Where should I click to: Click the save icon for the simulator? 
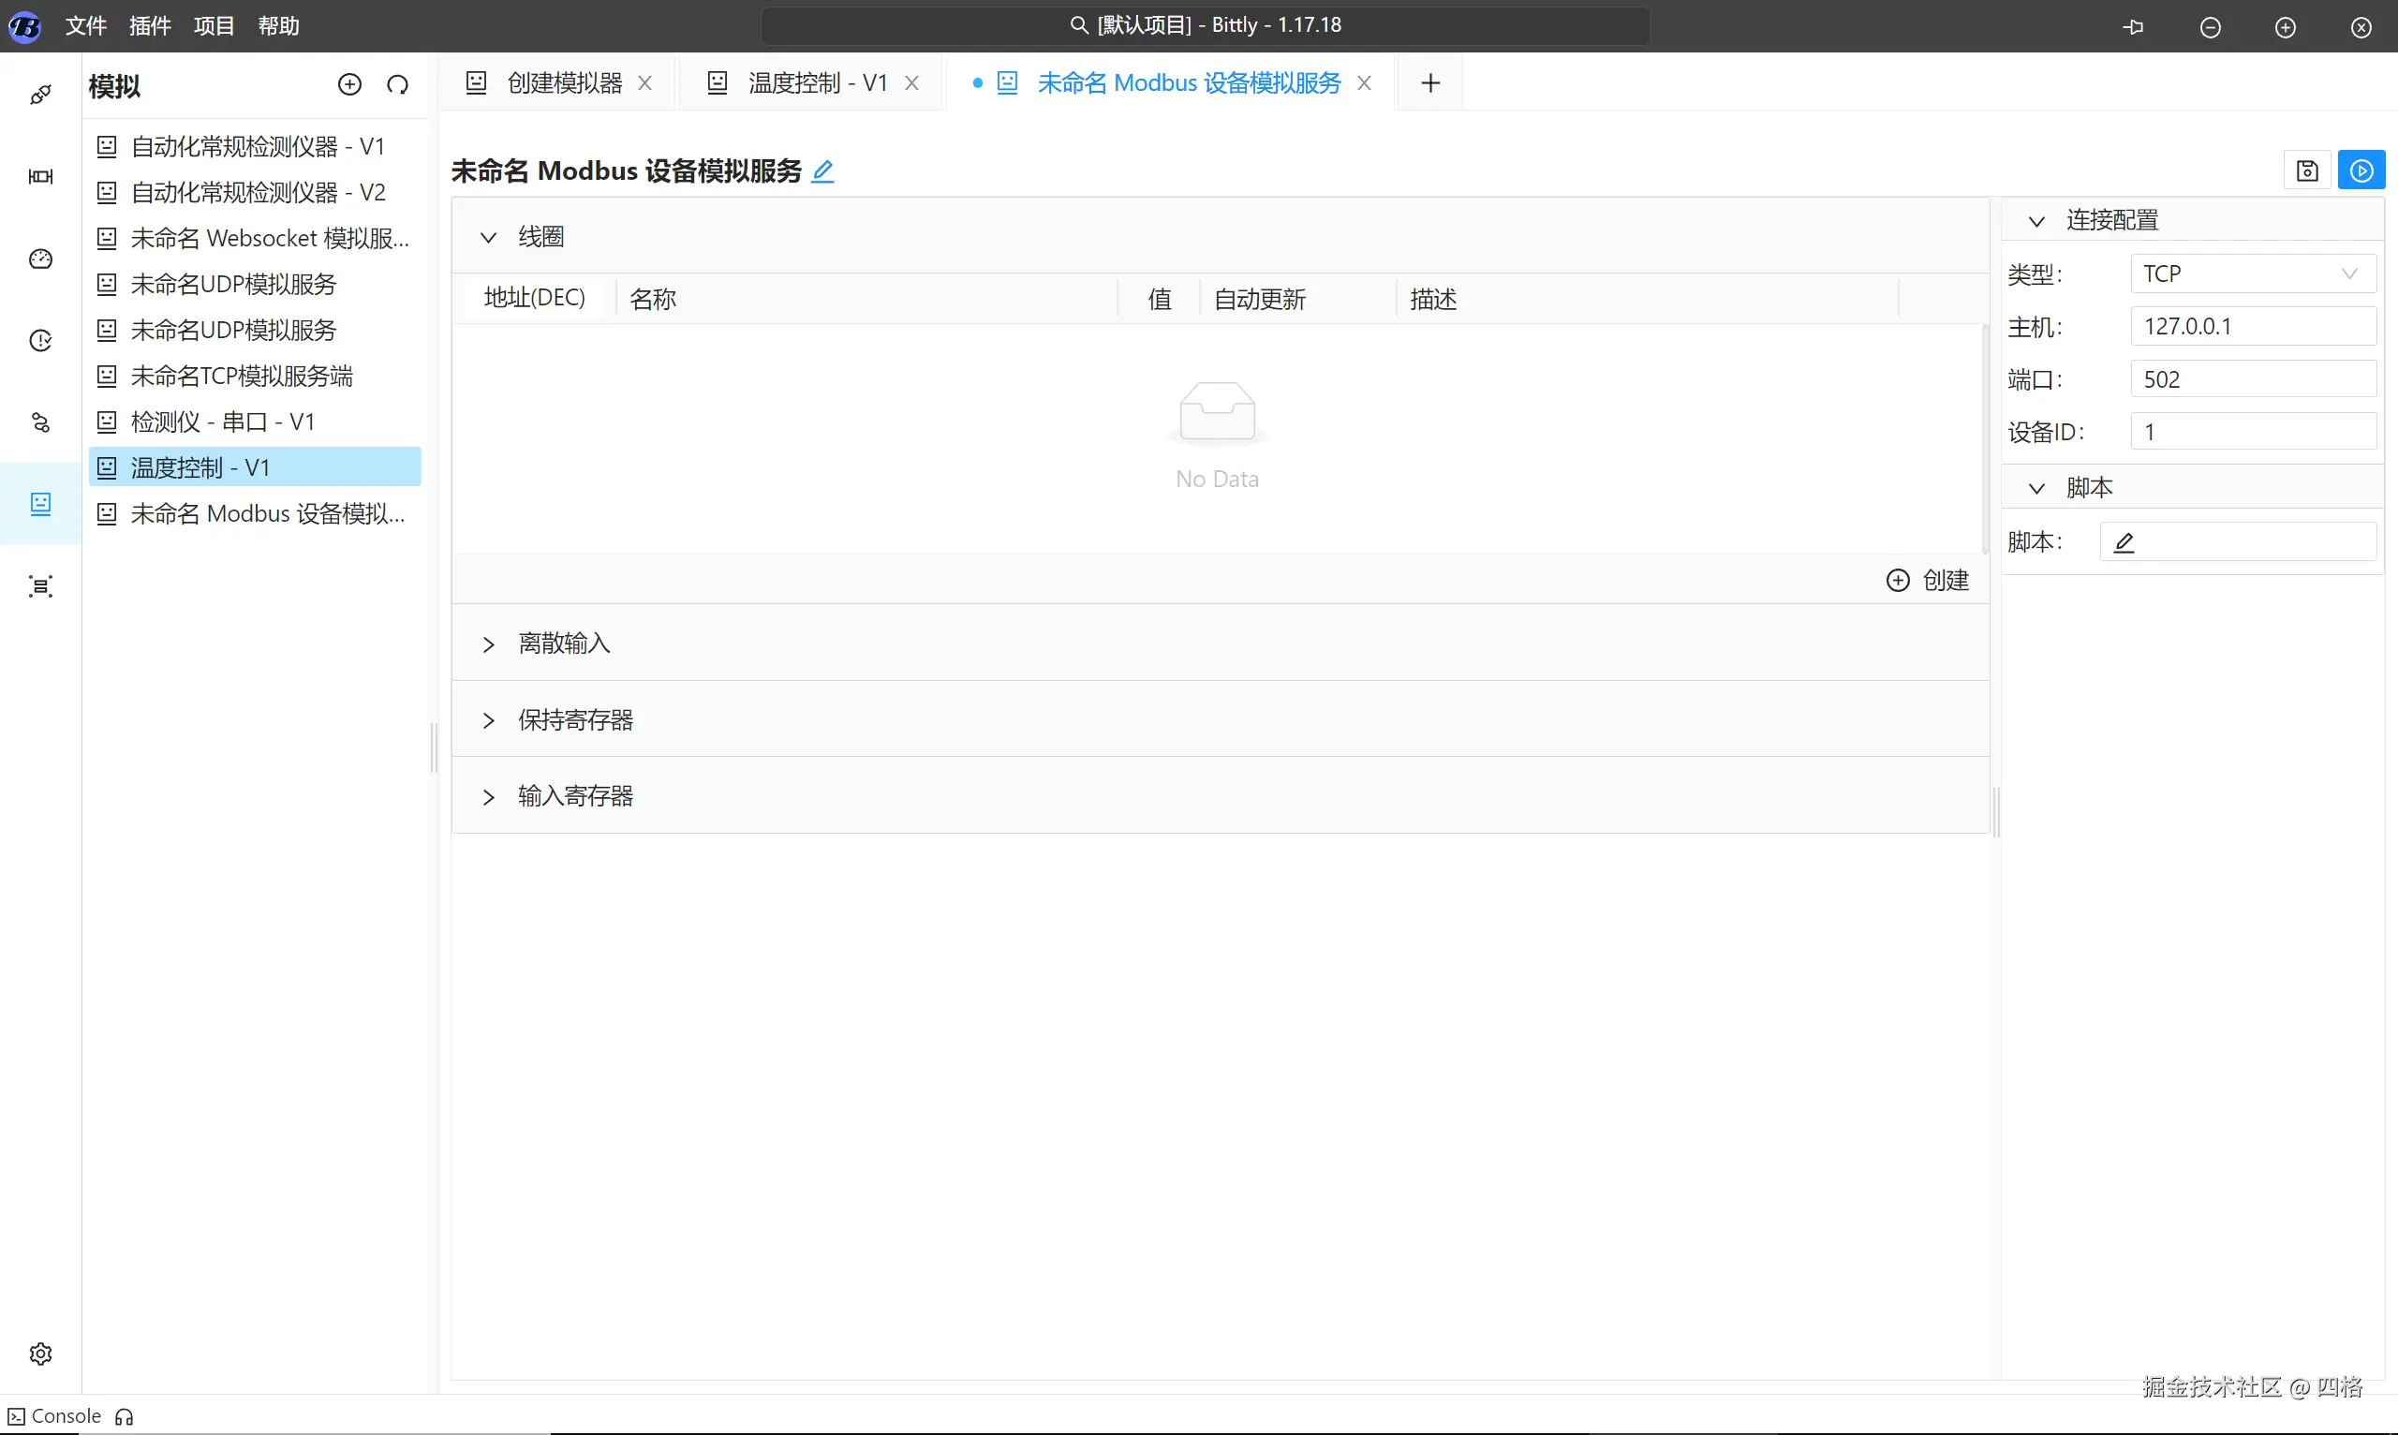pos(2307,171)
